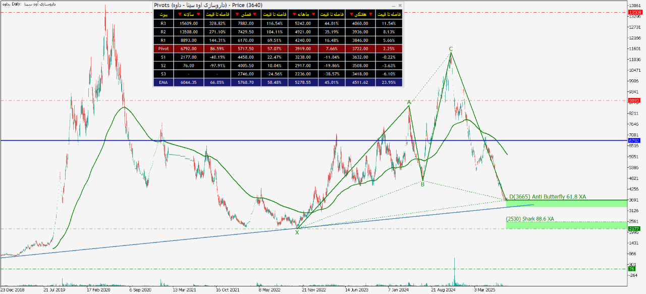Click the D(3665) Anti Butterfly label
Image resolution: width=646 pixels, height=294 pixels.
pyautogui.click(x=547, y=197)
